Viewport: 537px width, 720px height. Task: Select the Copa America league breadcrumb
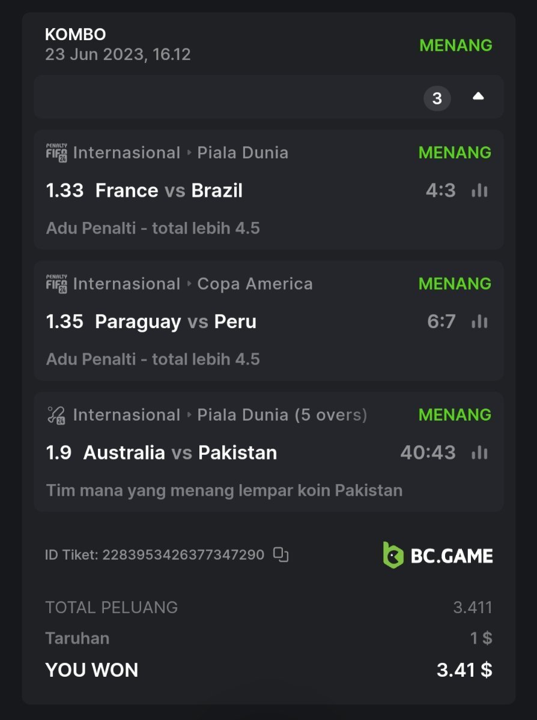click(255, 284)
